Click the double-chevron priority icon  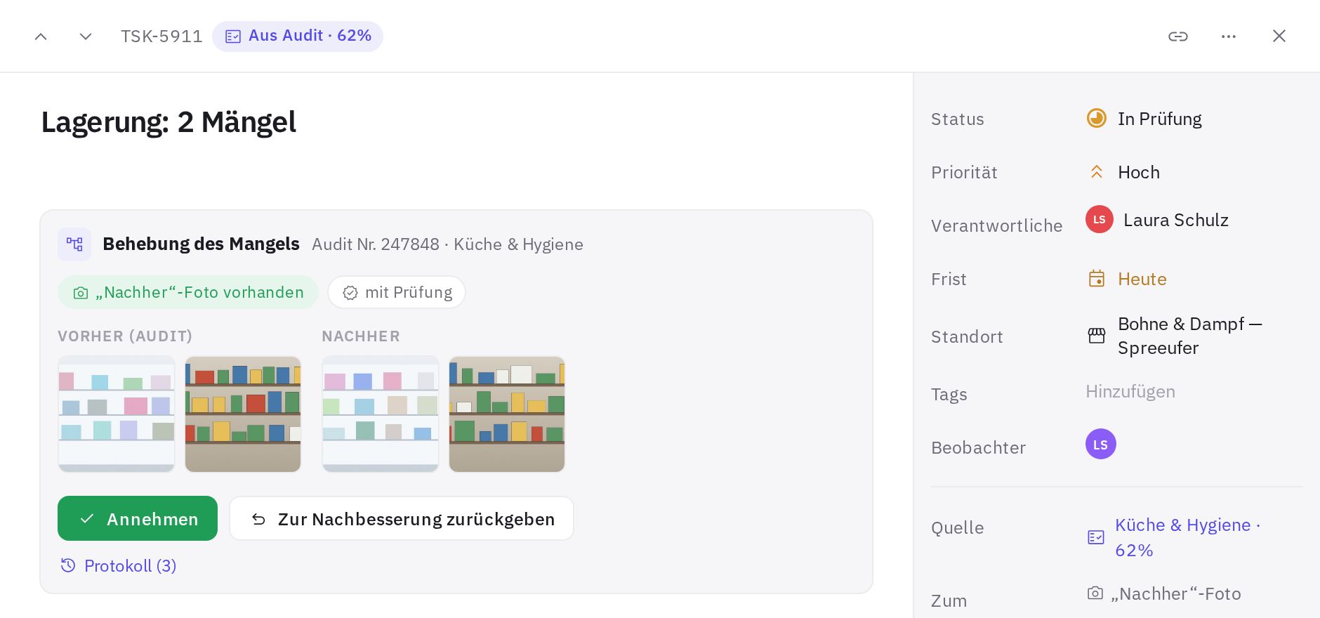1097,172
